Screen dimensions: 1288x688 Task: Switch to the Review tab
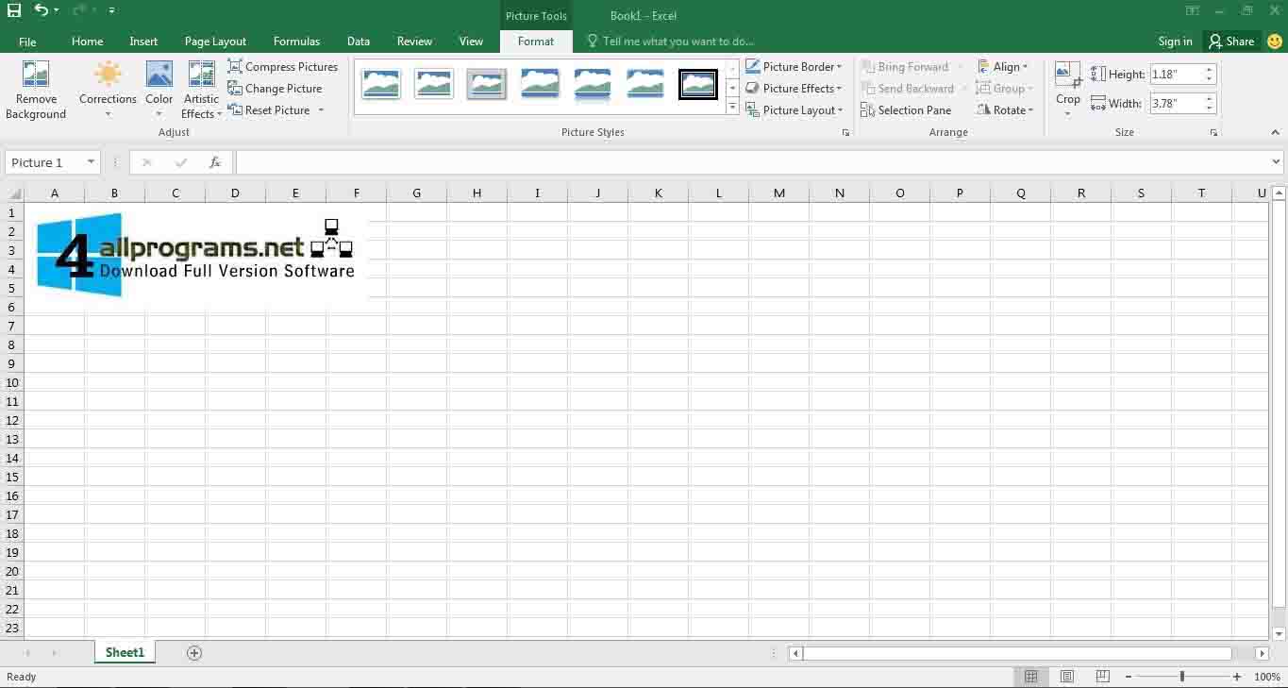(x=414, y=42)
